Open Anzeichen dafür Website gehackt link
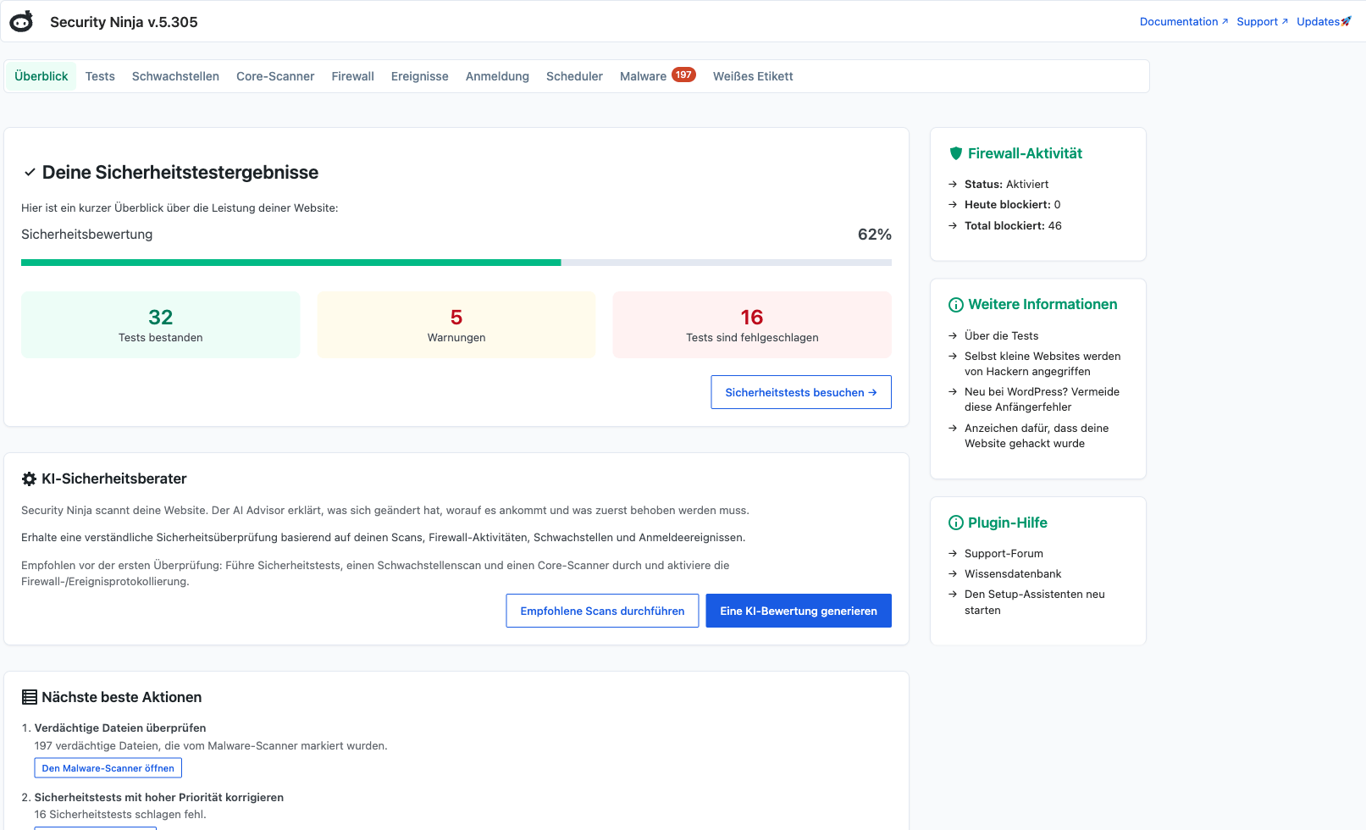Viewport: 1366px width, 830px height. point(1037,436)
